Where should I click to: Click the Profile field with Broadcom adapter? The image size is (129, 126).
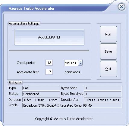click(x=72, y=105)
